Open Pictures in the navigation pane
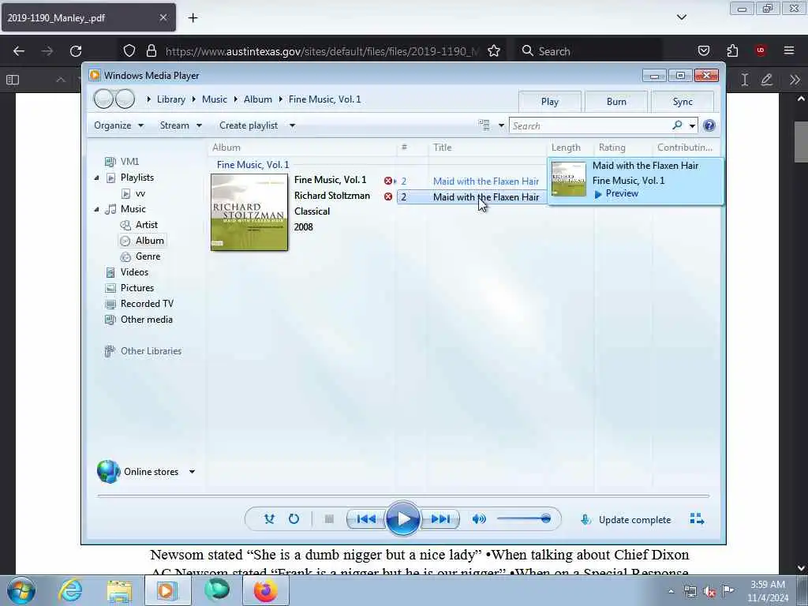 [137, 288]
